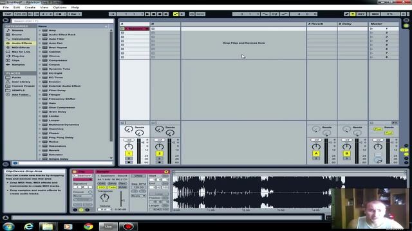Toggle the Draw Mode pencil button
The height and width of the screenshot is (231, 412).
347,14
